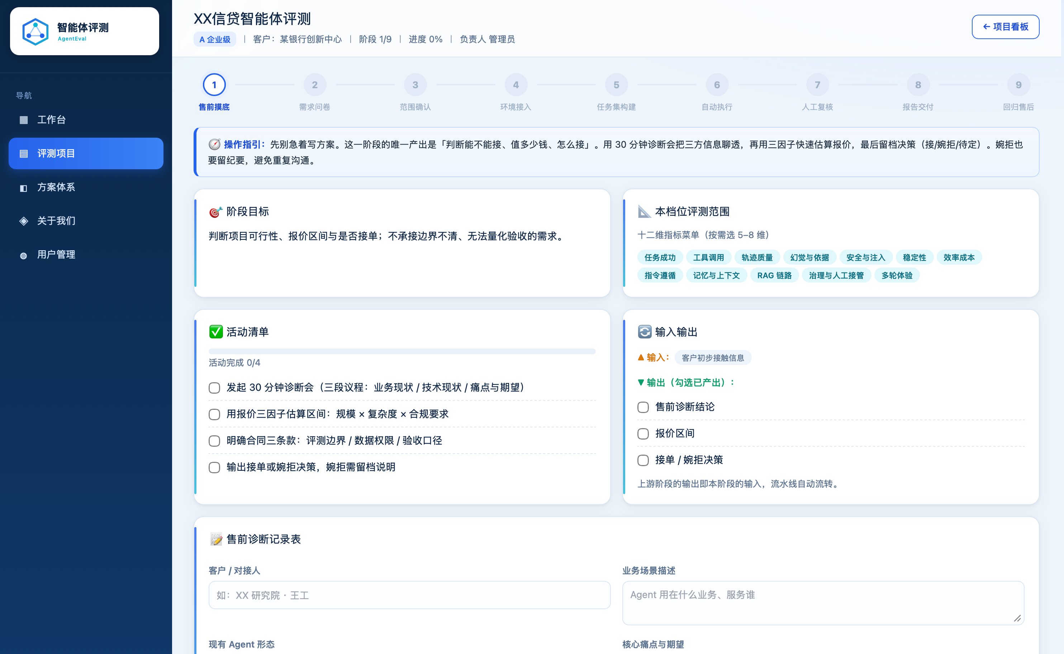Tick the 售前诊断结论 output checkbox
Screen dimensions: 1064x654
[643, 407]
